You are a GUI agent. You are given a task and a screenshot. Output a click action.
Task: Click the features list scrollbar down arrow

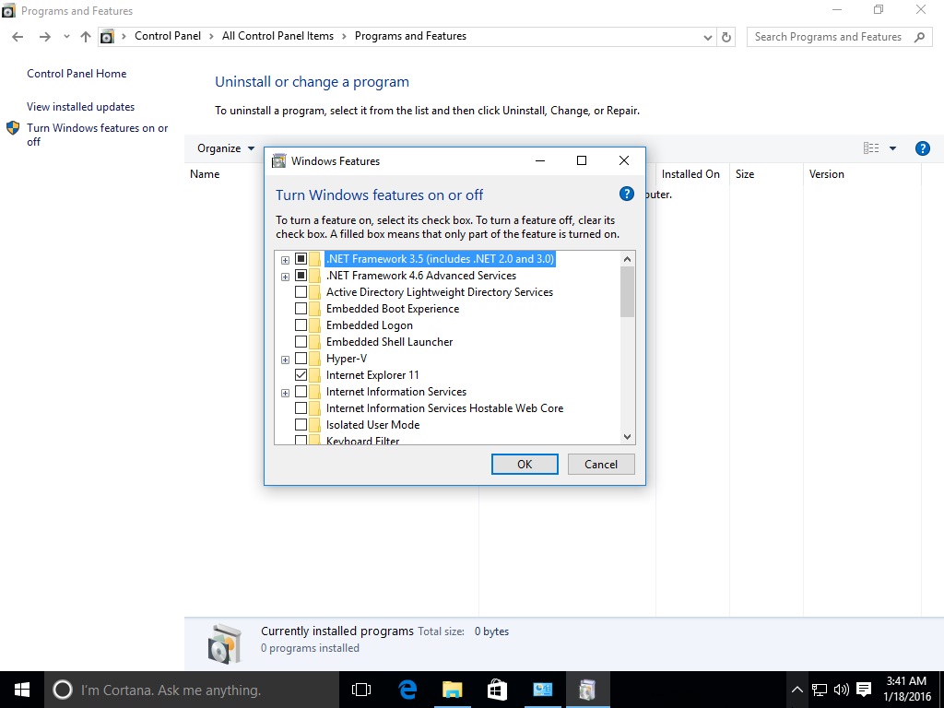click(x=627, y=437)
